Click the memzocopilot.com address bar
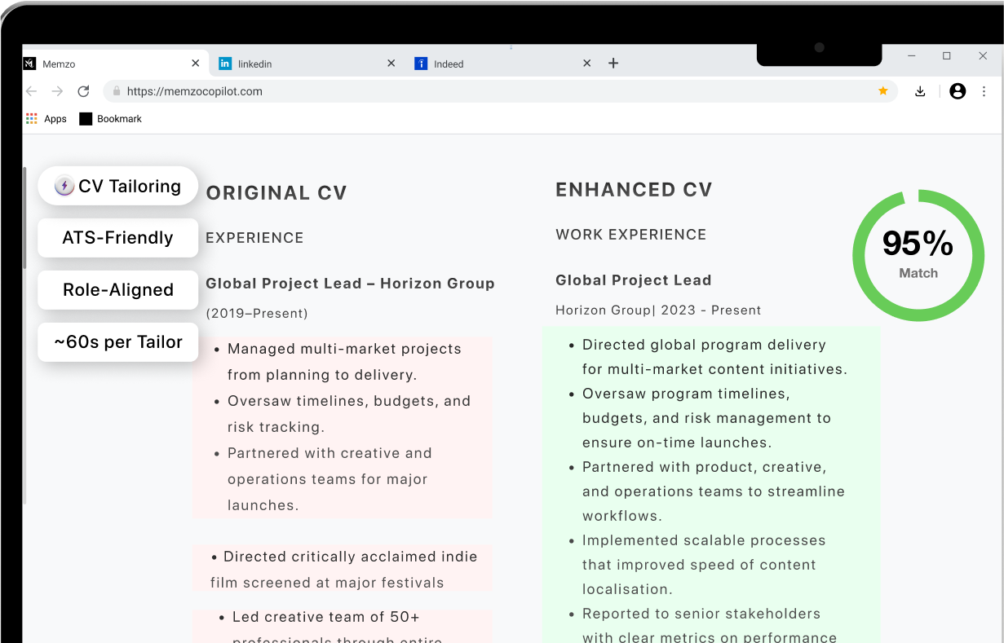Screen dimensions: 1004x643 tap(489, 91)
